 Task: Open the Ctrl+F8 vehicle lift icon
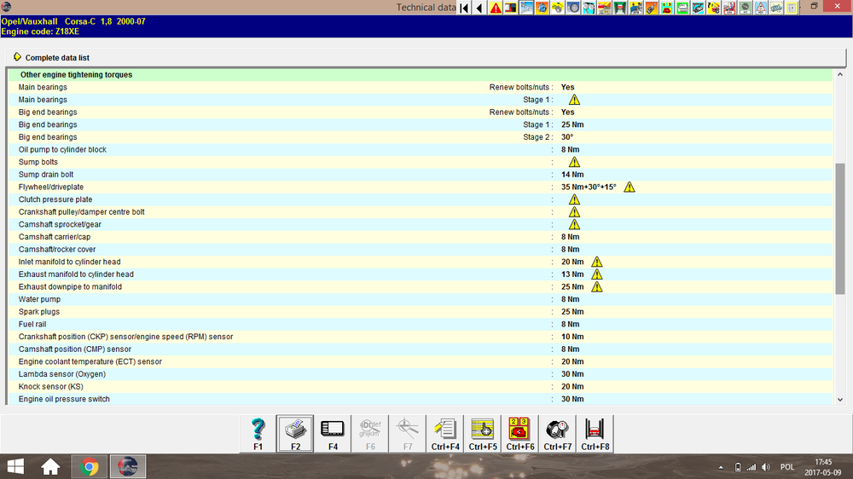[595, 433]
